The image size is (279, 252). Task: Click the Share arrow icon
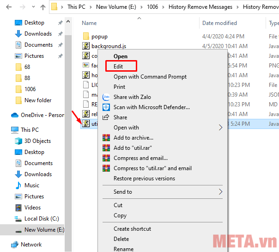(106, 117)
